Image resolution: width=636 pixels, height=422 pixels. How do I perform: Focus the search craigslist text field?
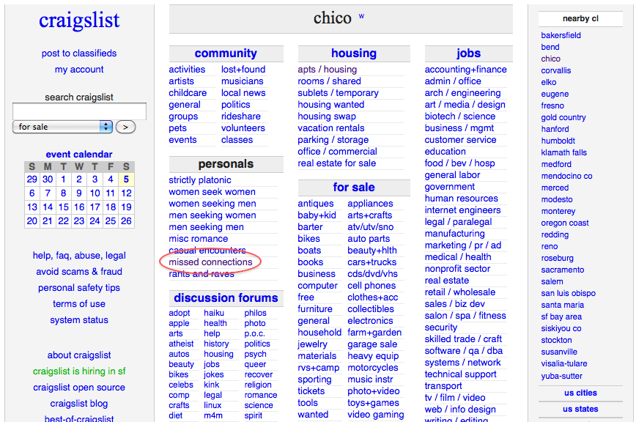click(x=79, y=111)
